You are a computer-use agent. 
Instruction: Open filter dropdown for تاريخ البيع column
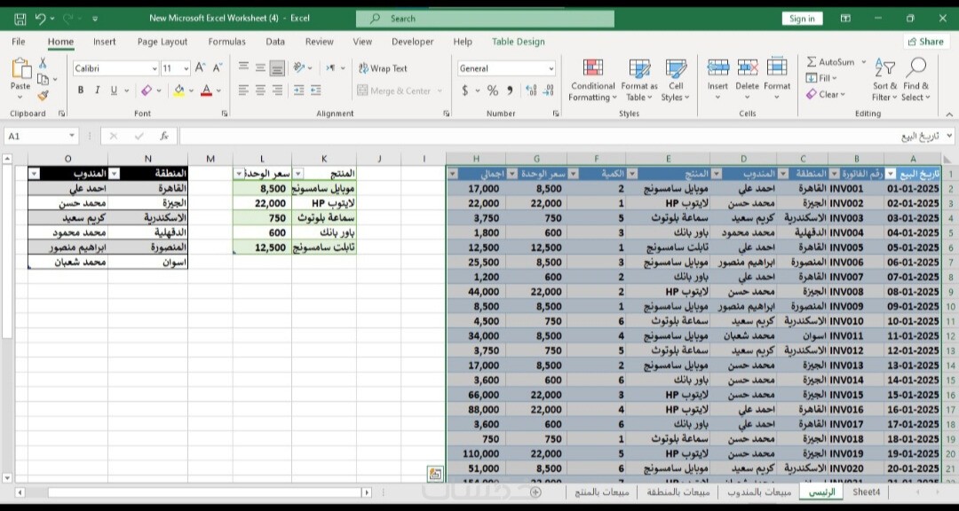pos(892,174)
